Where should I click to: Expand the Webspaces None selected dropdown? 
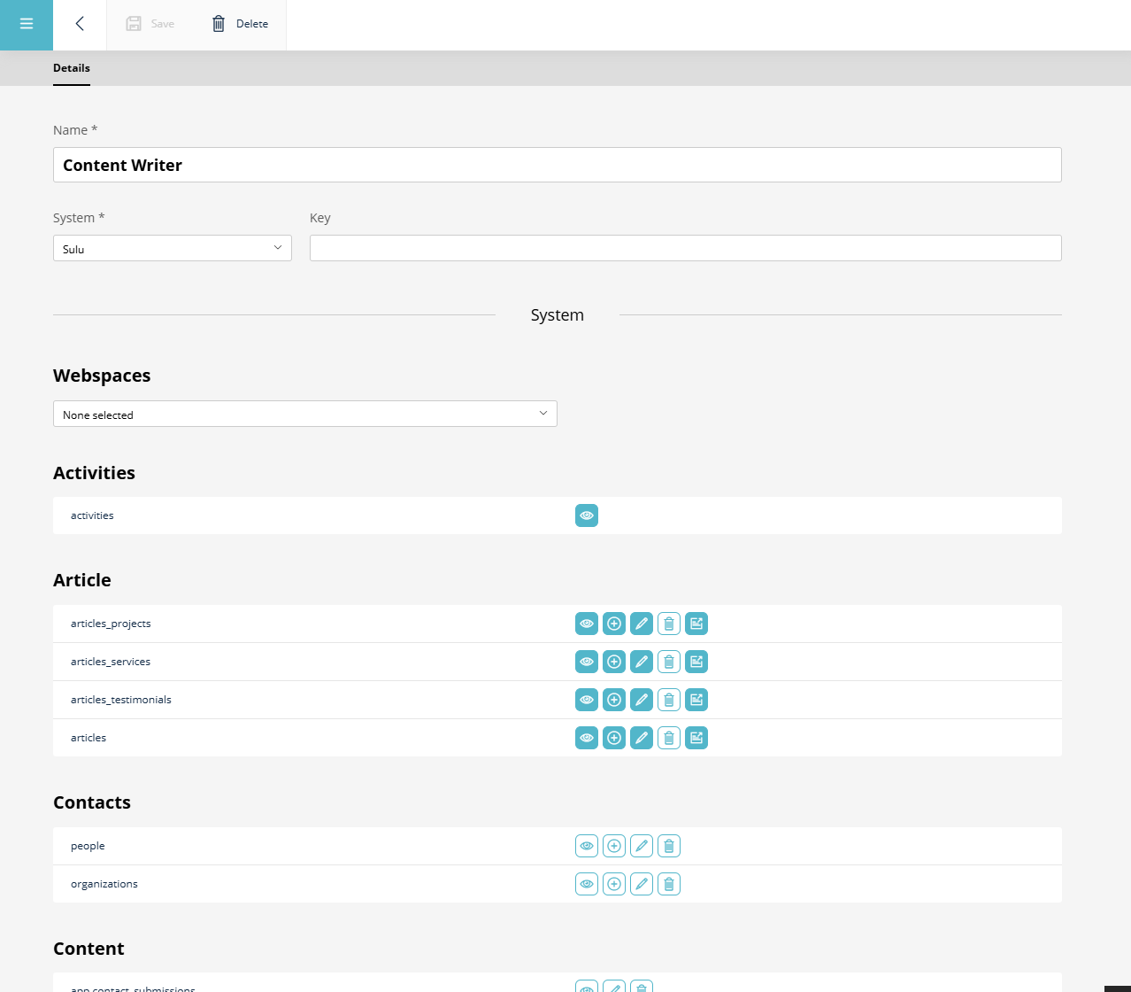[305, 414]
